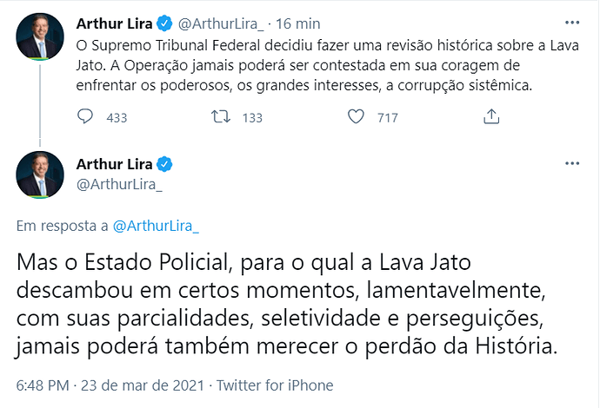Open the share icon on first tweet
The height and width of the screenshot is (408, 600).
[491, 116]
